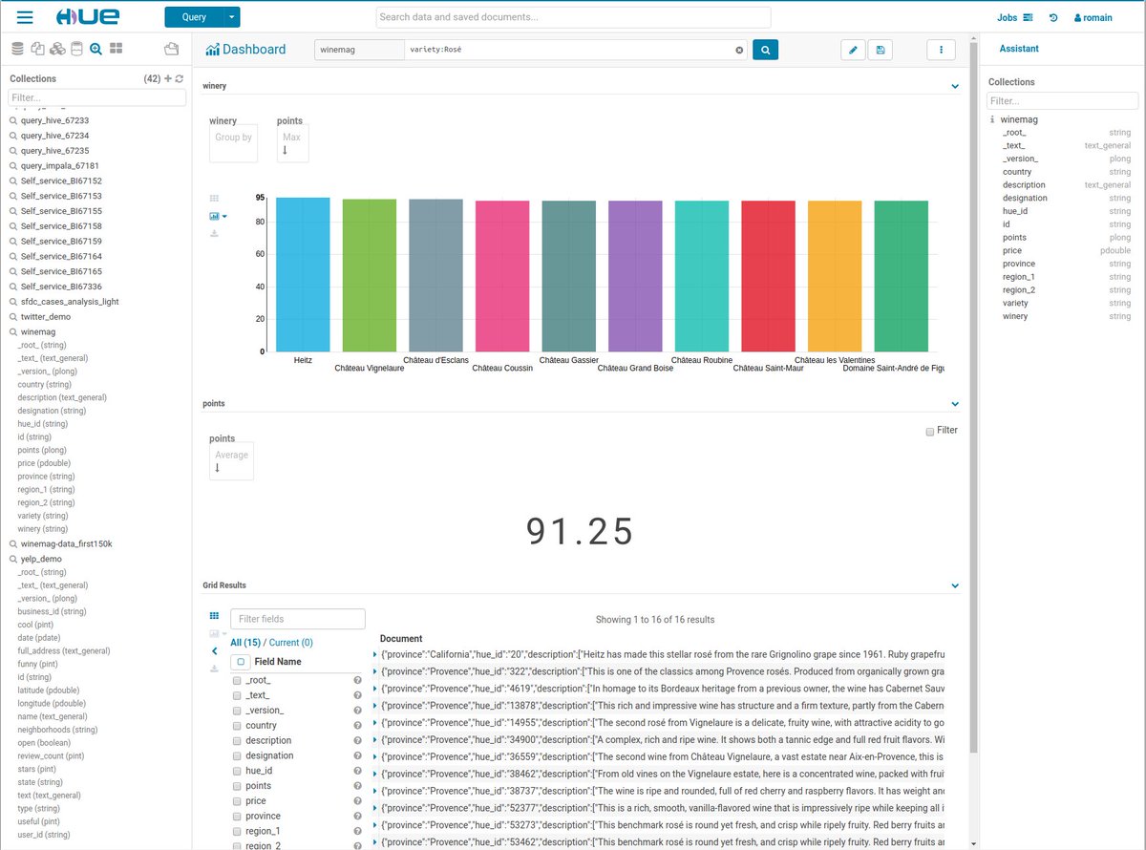Collapse the field list with left chevron
This screenshot has width=1146, height=850.
tap(214, 651)
